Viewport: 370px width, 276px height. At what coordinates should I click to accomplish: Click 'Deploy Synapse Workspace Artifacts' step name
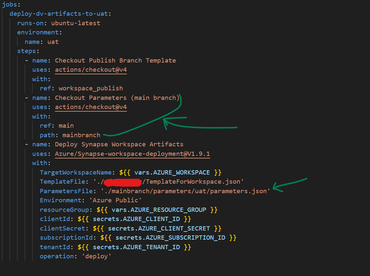coord(119,144)
